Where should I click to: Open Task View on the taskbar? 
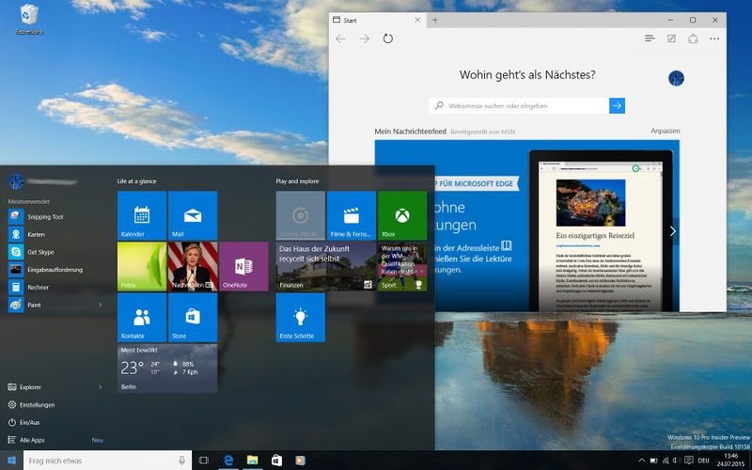(203, 461)
